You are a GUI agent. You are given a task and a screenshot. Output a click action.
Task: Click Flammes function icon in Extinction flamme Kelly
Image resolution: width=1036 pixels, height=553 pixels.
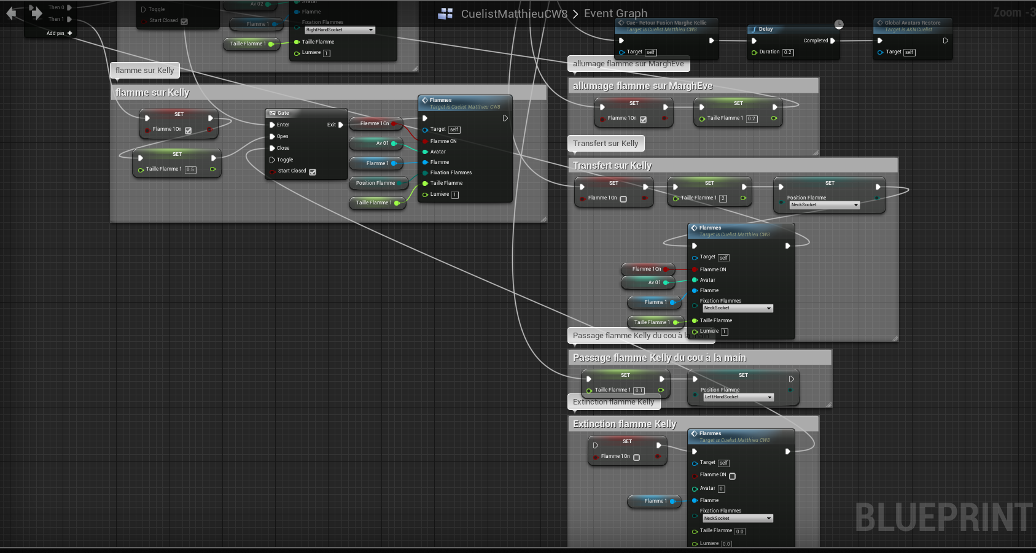[695, 433]
